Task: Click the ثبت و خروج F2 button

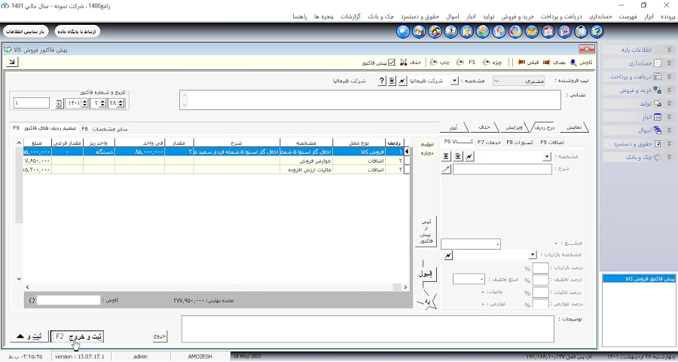Action: pyautogui.click(x=78, y=336)
